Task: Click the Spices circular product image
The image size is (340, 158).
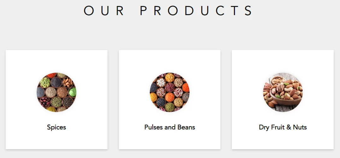Action: (x=56, y=92)
